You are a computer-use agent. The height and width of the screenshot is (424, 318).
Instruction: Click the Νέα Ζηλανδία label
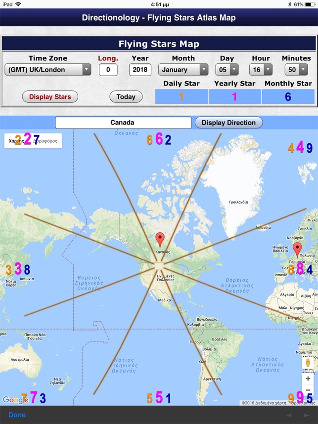coord(57,381)
